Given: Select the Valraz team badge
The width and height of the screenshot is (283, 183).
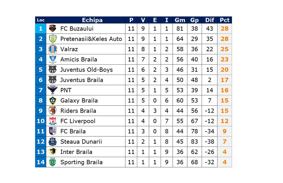Looking at the screenshot, I should click(52, 49).
